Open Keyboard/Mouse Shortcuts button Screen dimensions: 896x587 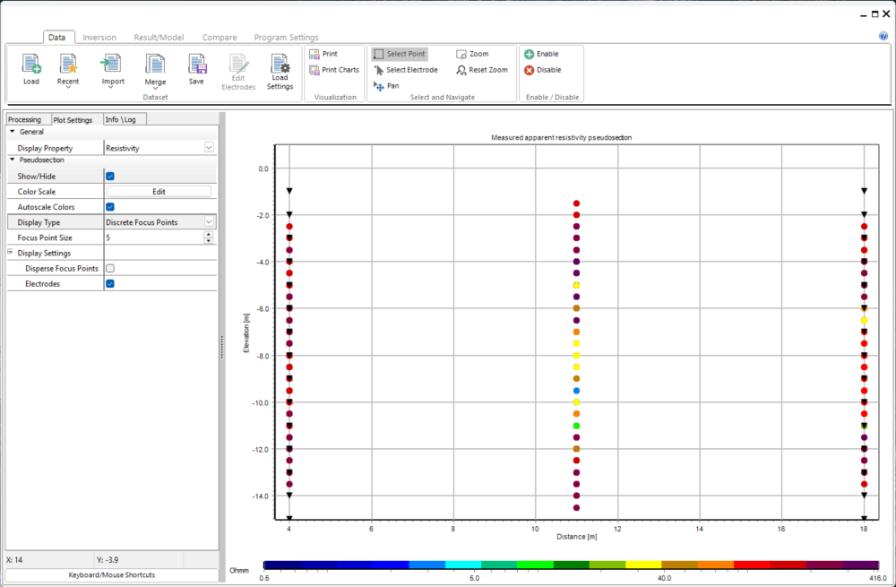click(112, 574)
